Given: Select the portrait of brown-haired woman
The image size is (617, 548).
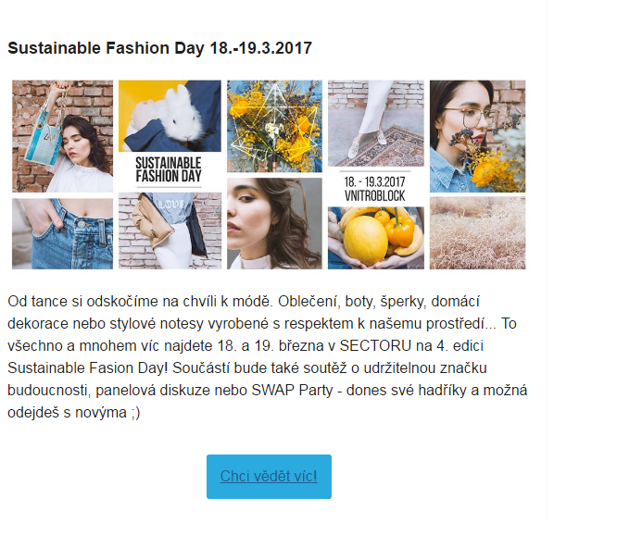Looking at the screenshot, I should pos(274,223).
